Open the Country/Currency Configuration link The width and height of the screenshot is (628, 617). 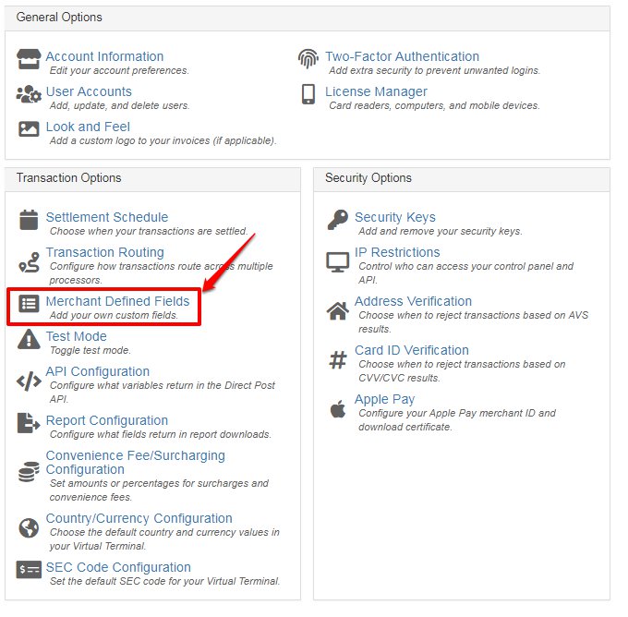(139, 518)
